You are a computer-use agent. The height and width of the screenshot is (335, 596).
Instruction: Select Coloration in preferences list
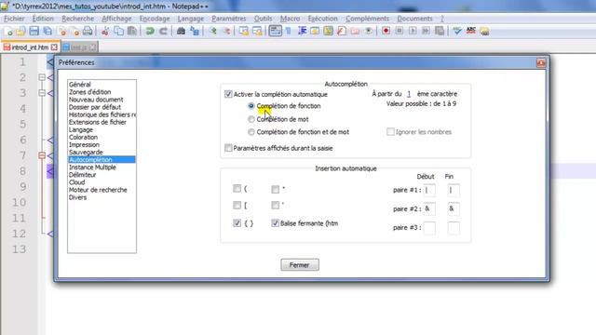[83, 137]
